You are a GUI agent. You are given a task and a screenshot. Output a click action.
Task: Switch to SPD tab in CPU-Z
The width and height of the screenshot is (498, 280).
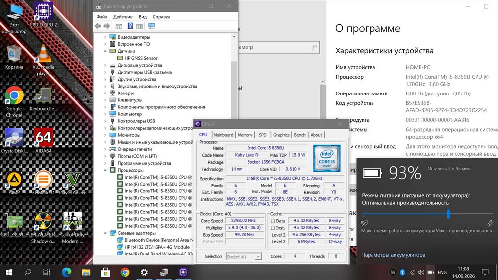pyautogui.click(x=262, y=135)
